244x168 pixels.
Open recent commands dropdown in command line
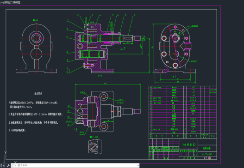14,166
